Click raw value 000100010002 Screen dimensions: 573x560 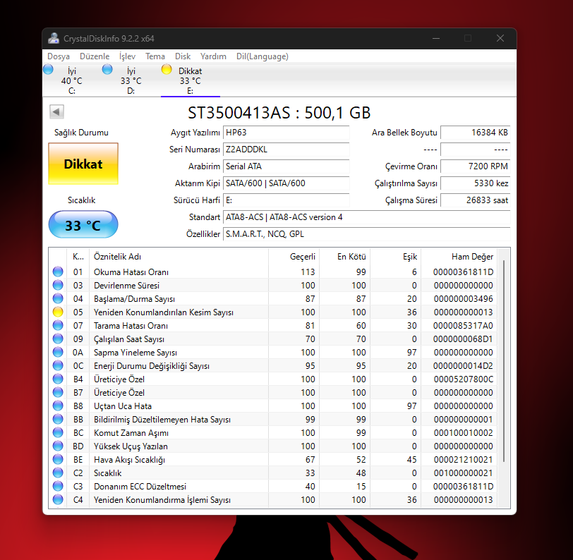[463, 432]
